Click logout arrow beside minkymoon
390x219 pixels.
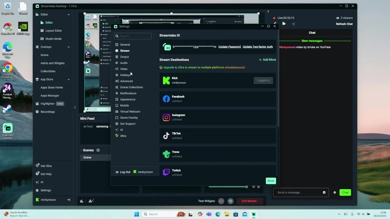[69, 200]
